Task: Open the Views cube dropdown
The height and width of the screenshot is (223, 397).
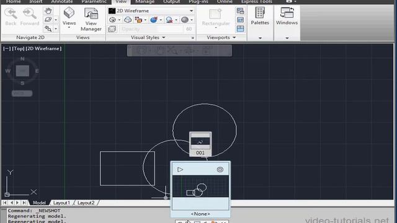Action: (69, 17)
